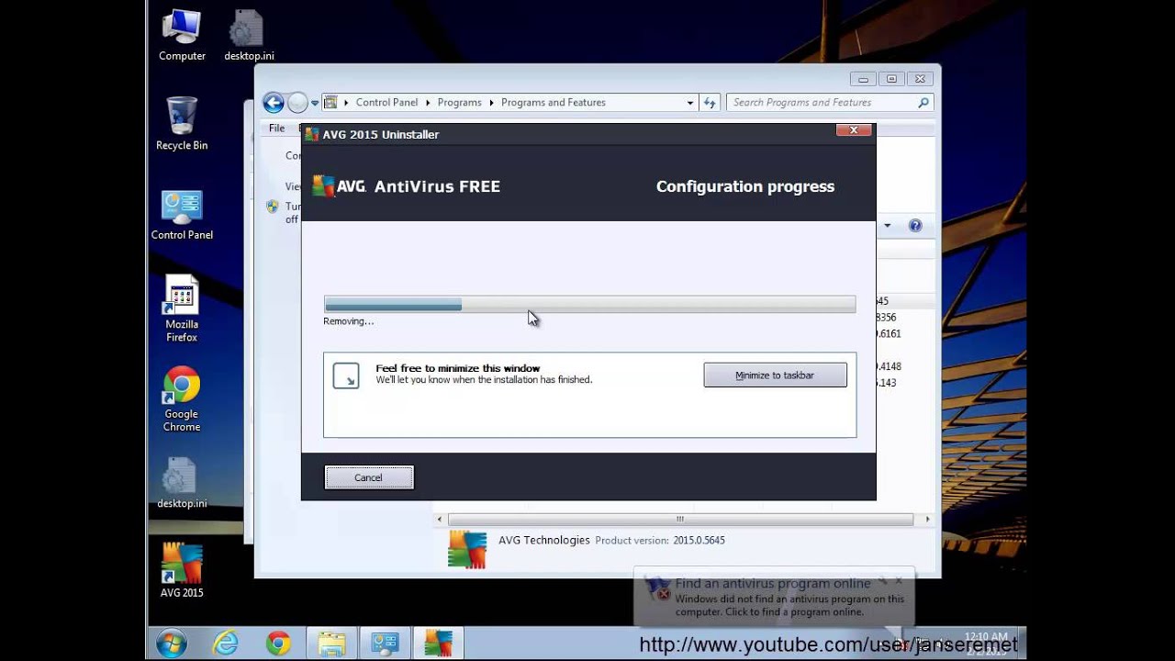Launch the Mozilla Firefox desktop shortcut
Screen dimensions: 1175x661
182,310
